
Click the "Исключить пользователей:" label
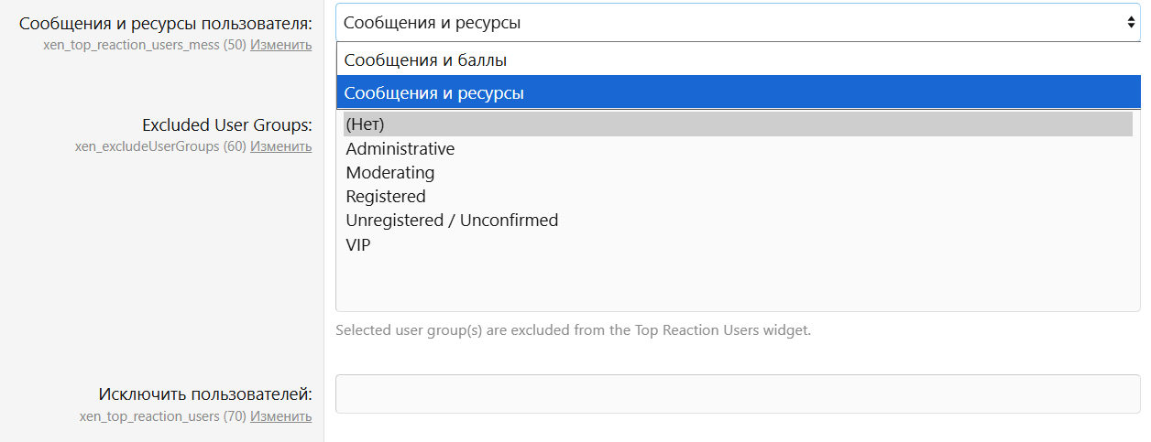coord(205,394)
